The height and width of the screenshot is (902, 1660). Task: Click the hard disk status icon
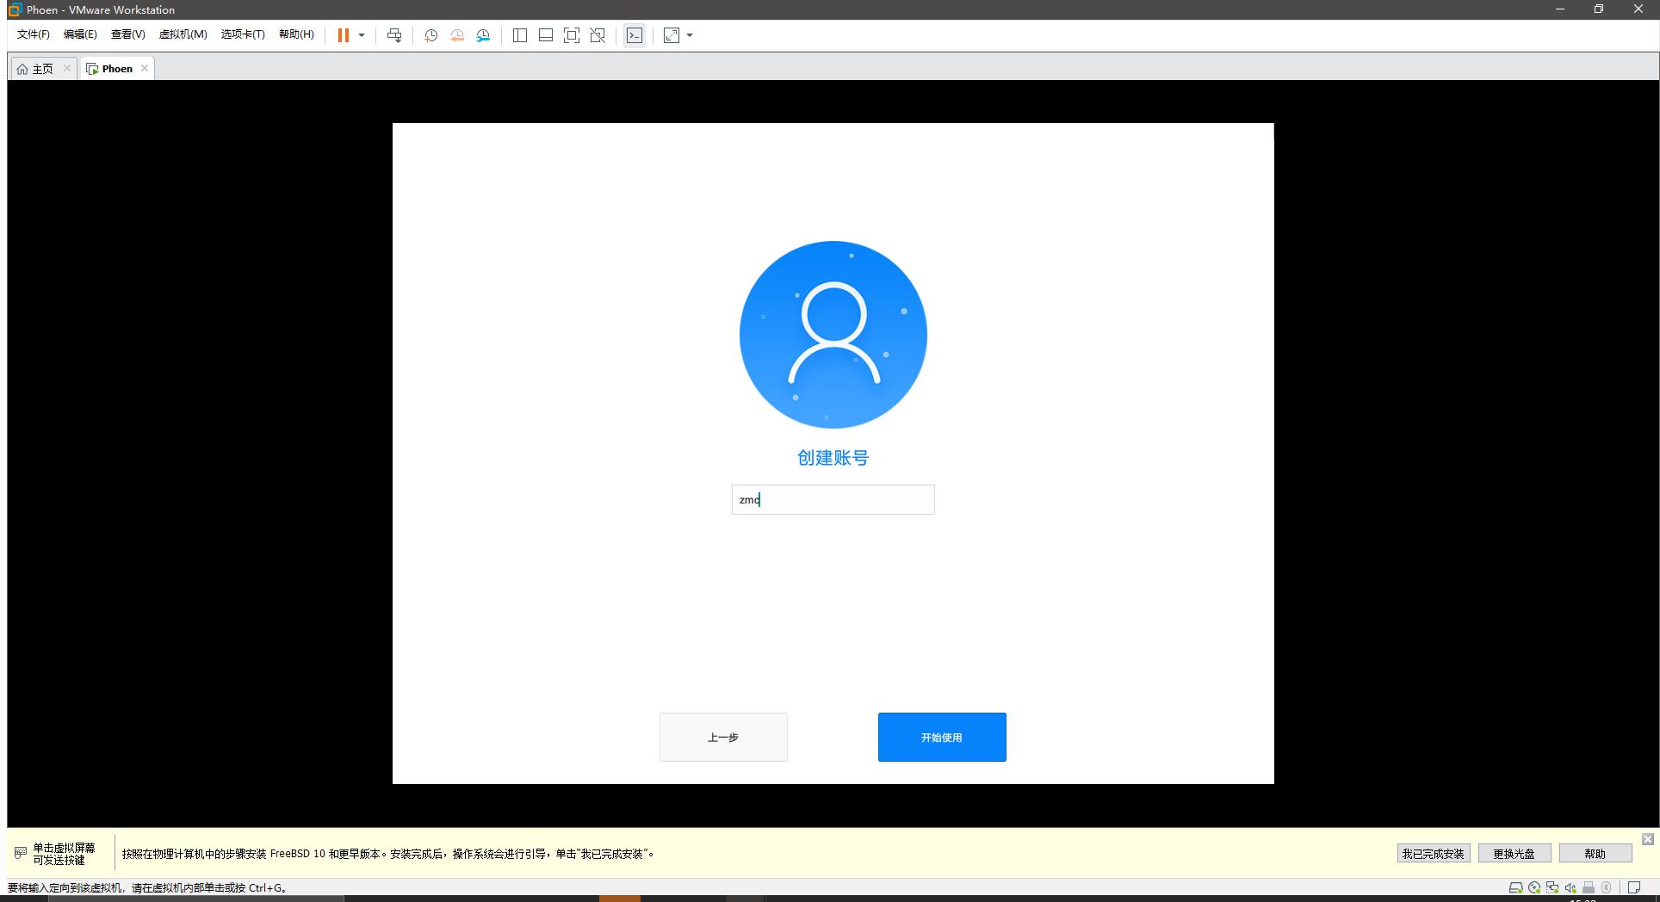[1515, 887]
